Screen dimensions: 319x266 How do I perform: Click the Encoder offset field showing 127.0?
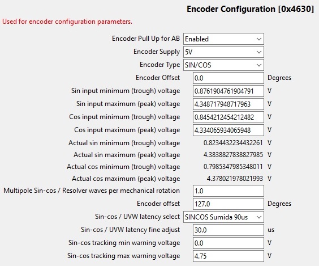(x=229, y=204)
